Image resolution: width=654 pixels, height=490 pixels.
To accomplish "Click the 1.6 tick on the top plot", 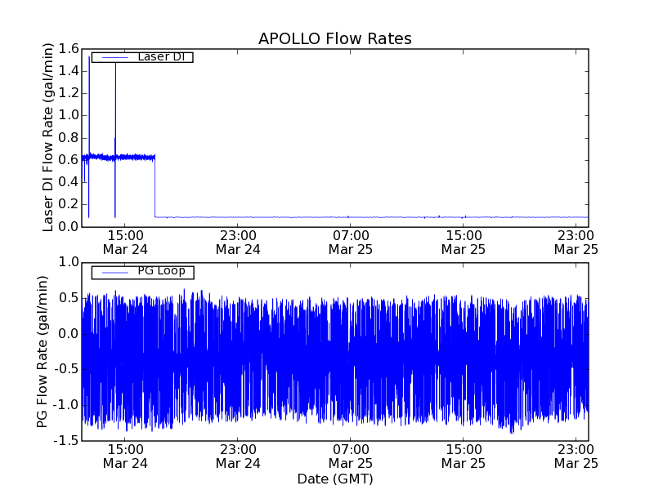I will tap(68, 49).
